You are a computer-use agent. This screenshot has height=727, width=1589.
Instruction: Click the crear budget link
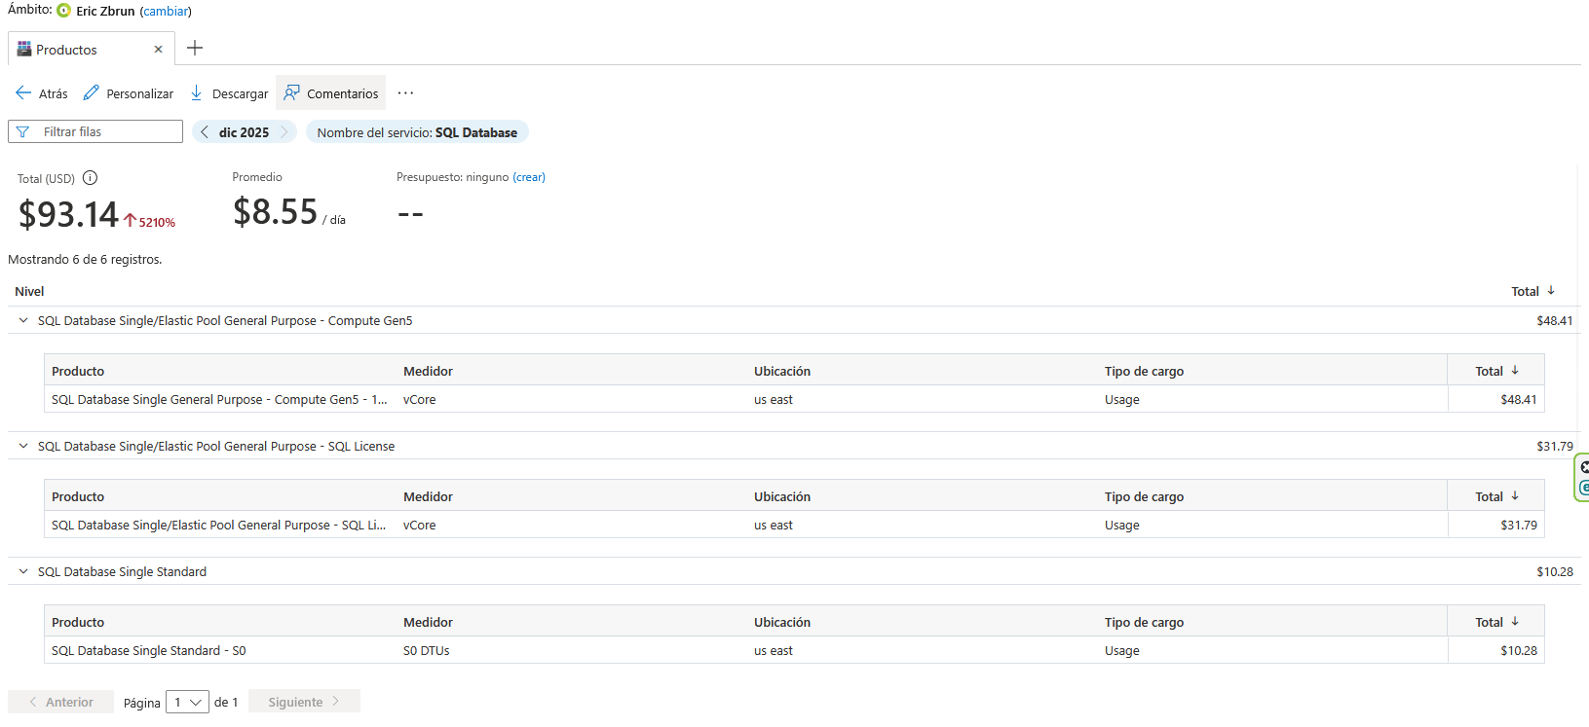(x=529, y=177)
